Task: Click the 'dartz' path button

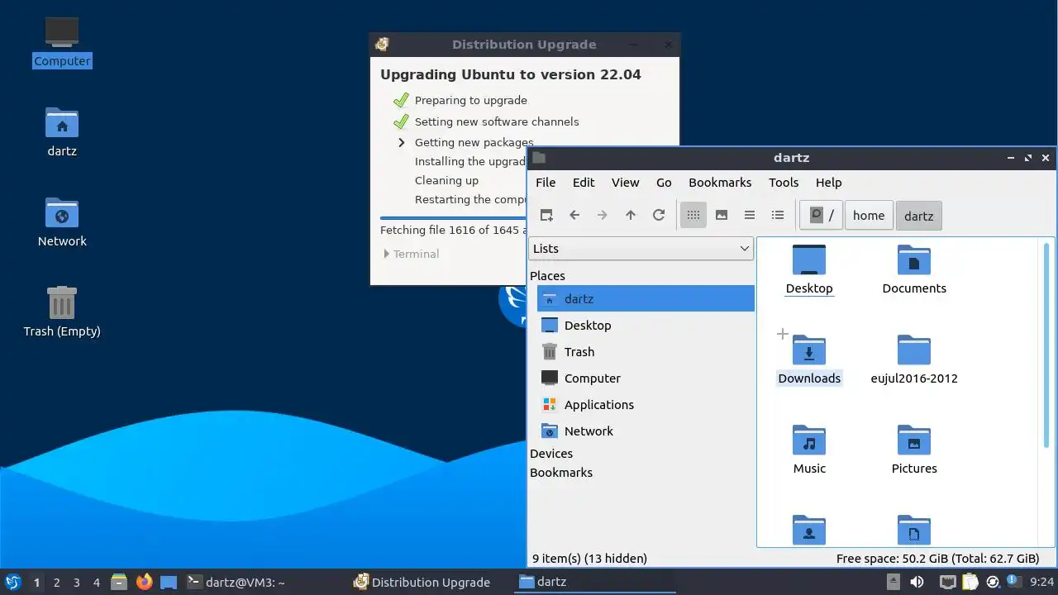Action: (x=918, y=216)
